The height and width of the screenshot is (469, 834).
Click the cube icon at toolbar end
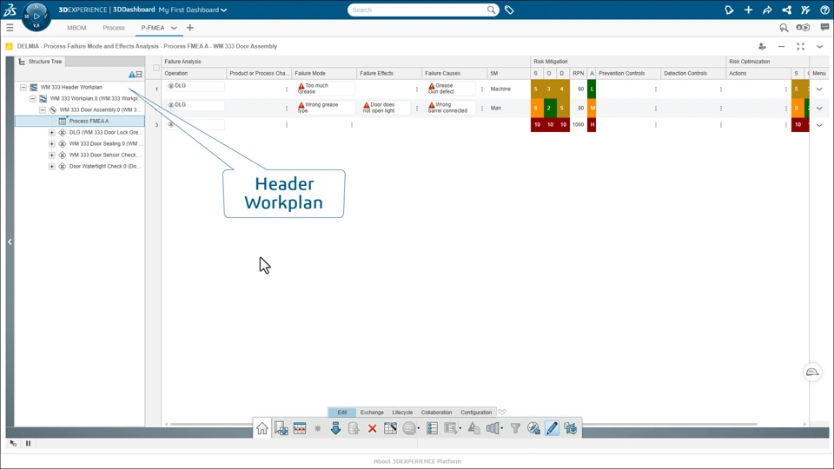click(570, 428)
